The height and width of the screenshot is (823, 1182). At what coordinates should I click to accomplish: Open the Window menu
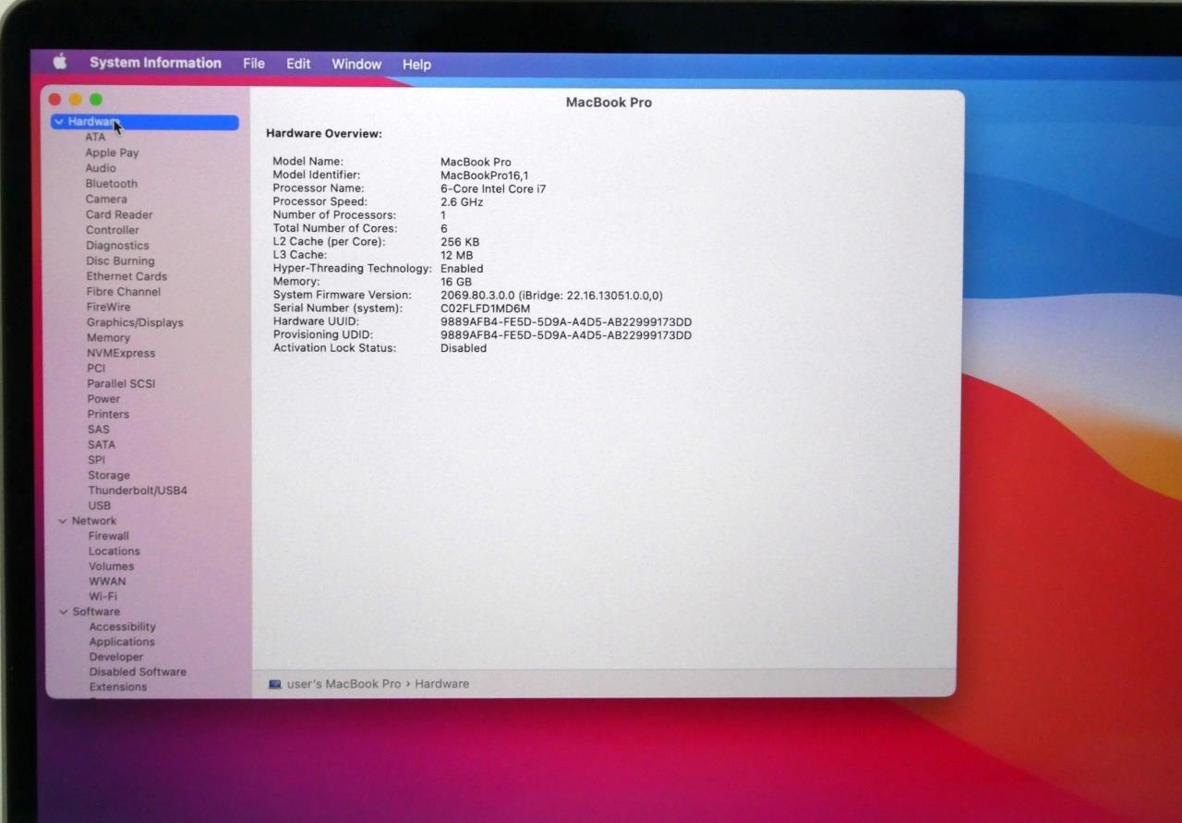pyautogui.click(x=356, y=64)
